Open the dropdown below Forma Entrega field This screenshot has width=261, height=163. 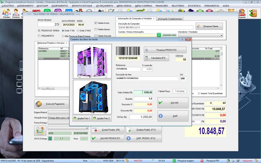pyautogui.click(x=87, y=128)
